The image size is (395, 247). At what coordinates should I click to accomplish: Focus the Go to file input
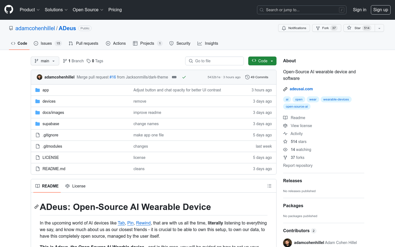tap(215, 61)
